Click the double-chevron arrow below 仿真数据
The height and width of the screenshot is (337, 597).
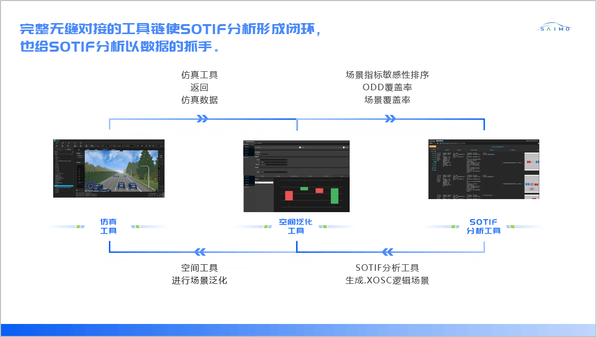tap(202, 119)
